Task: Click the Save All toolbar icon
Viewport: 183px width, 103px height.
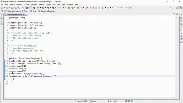Action: pyautogui.click(x=15, y=8)
